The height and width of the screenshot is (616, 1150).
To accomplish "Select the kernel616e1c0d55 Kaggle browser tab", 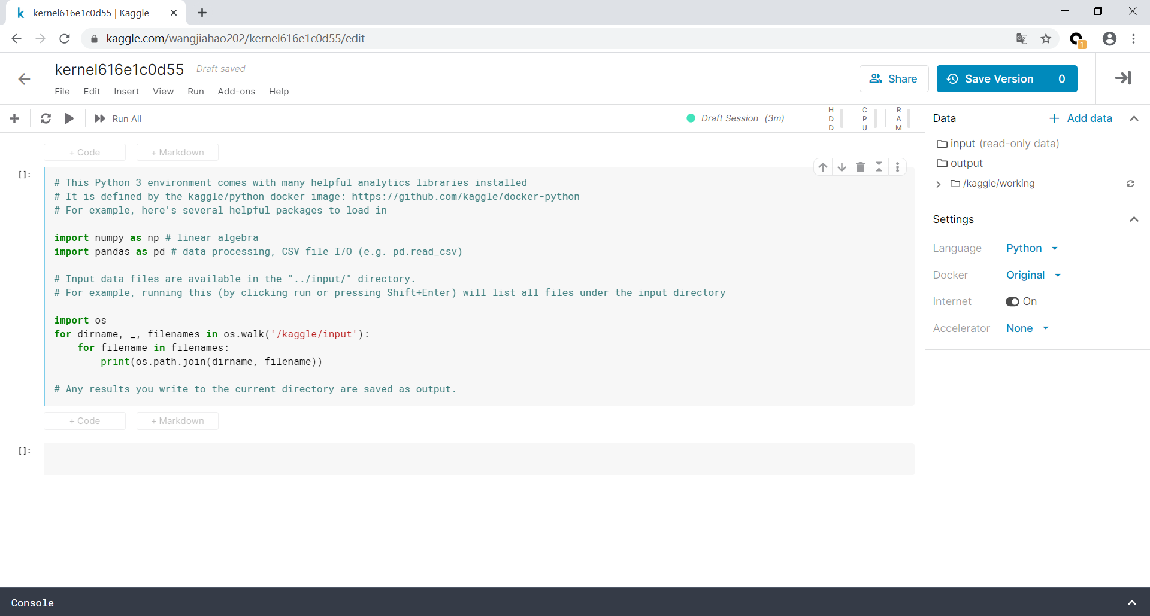I will 96,13.
